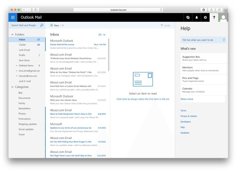Open the app launcher grid icon
The image size is (239, 171).
(x=13, y=17)
